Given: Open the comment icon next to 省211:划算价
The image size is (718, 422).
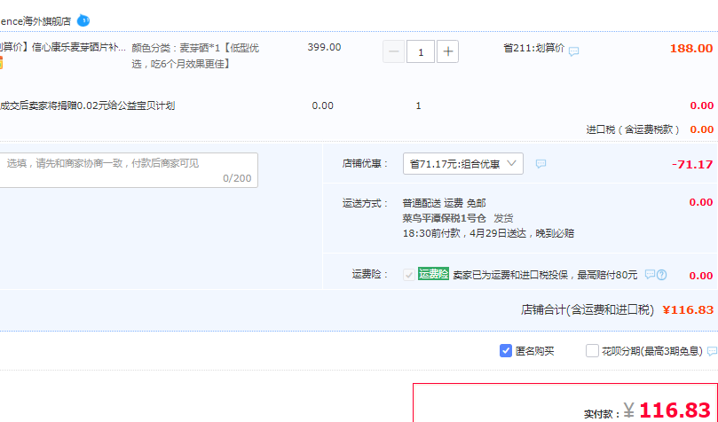Looking at the screenshot, I should (573, 51).
